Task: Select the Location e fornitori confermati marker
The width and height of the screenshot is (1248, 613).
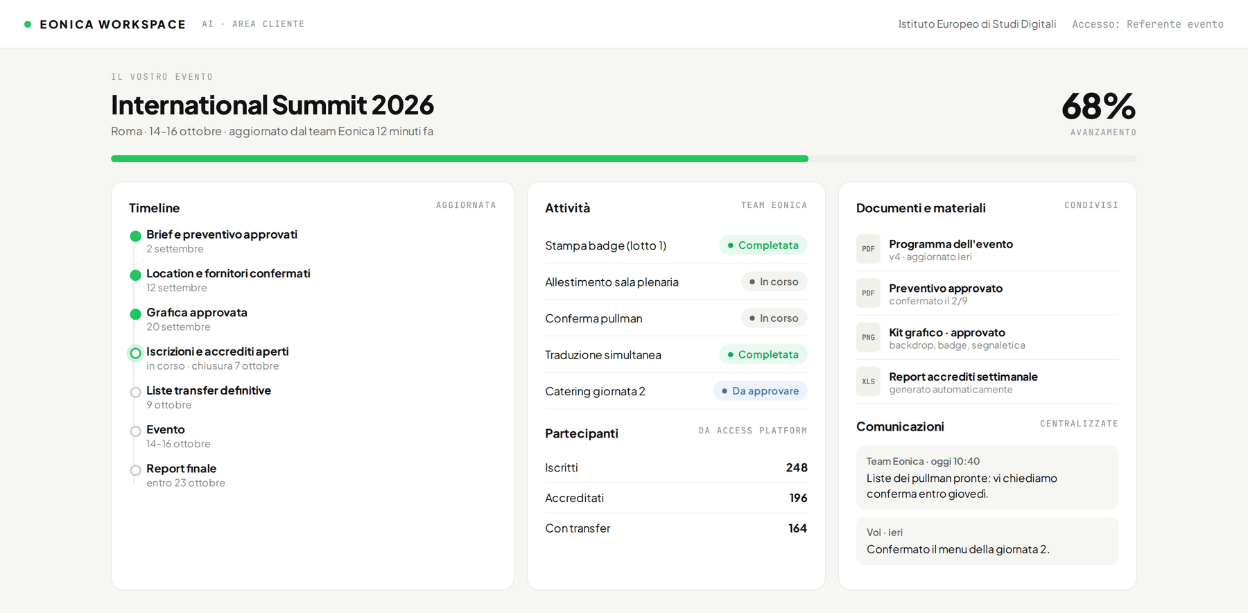Action: pyautogui.click(x=136, y=275)
